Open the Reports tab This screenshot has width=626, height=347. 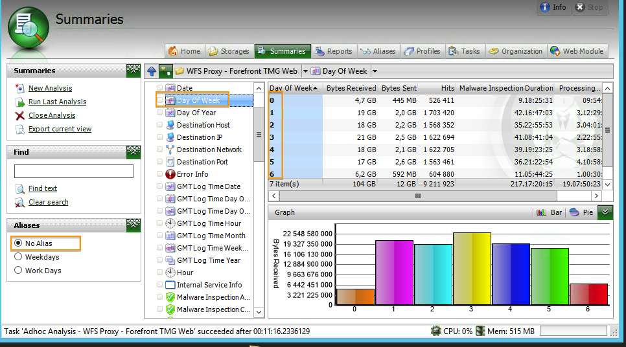click(333, 51)
